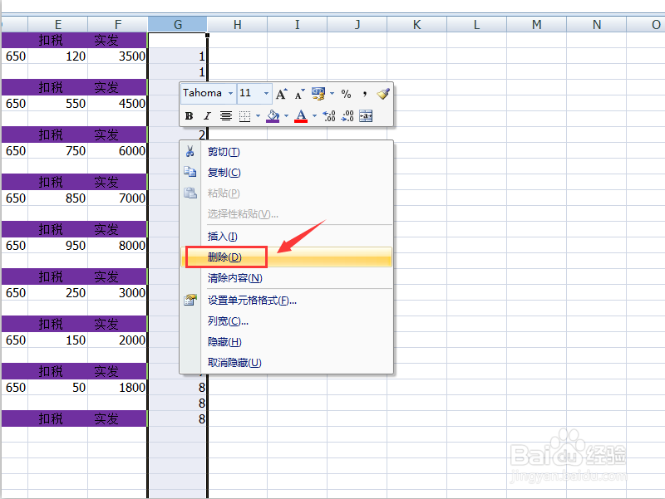This screenshot has height=499, width=665.
Task: Select cell with value 6000
Action: pos(117,151)
